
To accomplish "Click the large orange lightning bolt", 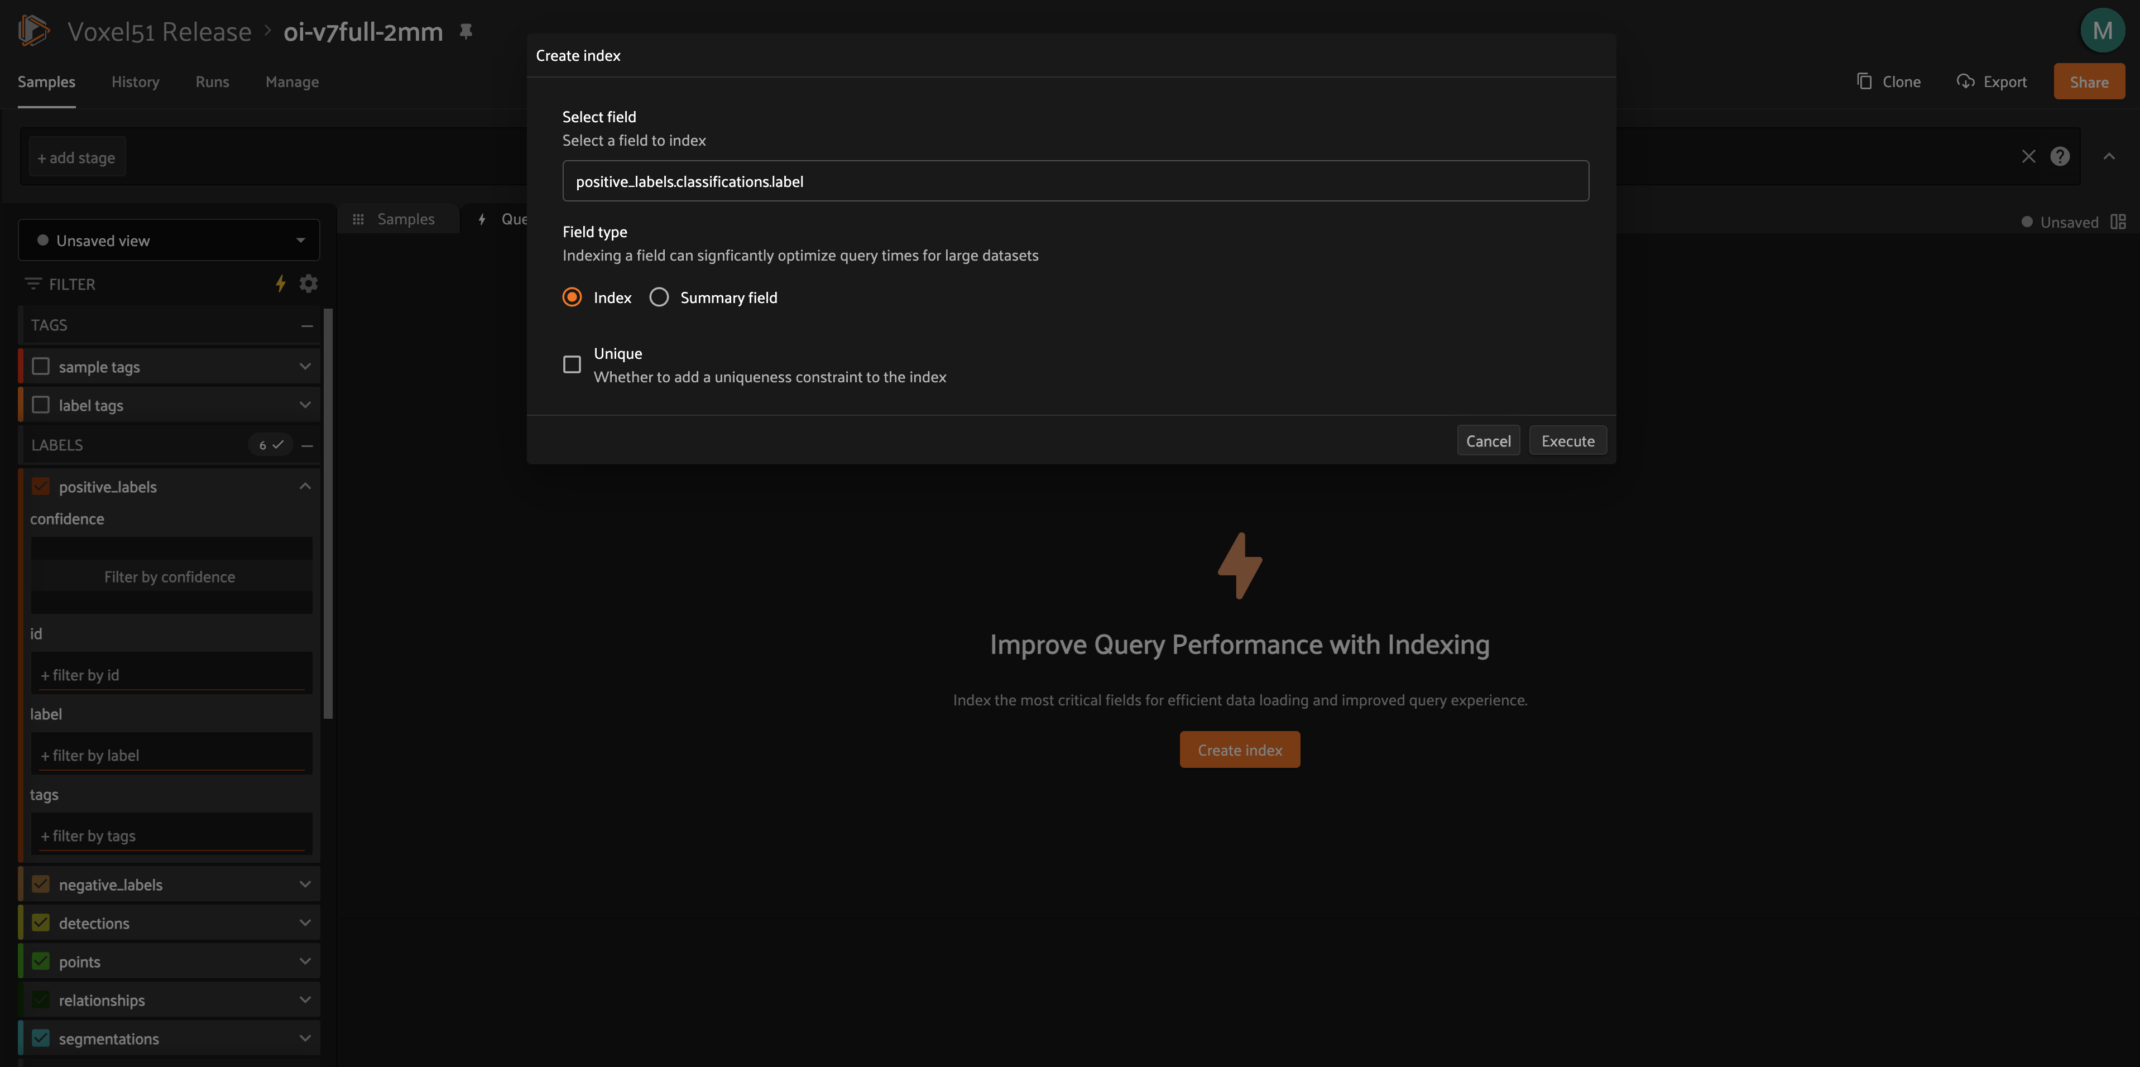I will pyautogui.click(x=1240, y=565).
